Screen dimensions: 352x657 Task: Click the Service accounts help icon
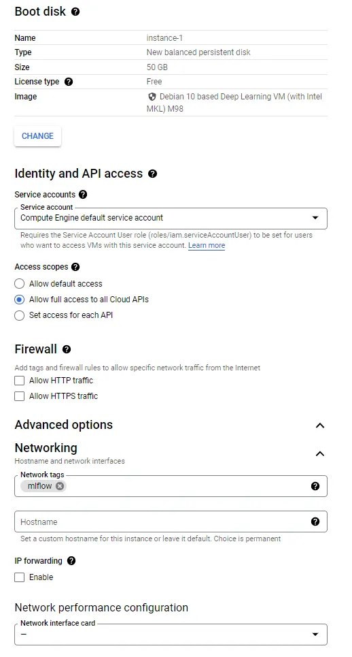83,195
